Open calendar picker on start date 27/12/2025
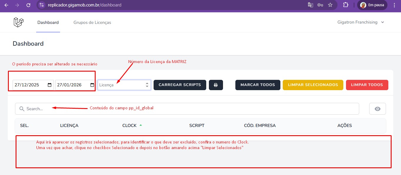Viewport: 401px width, 175px height. pos(49,85)
